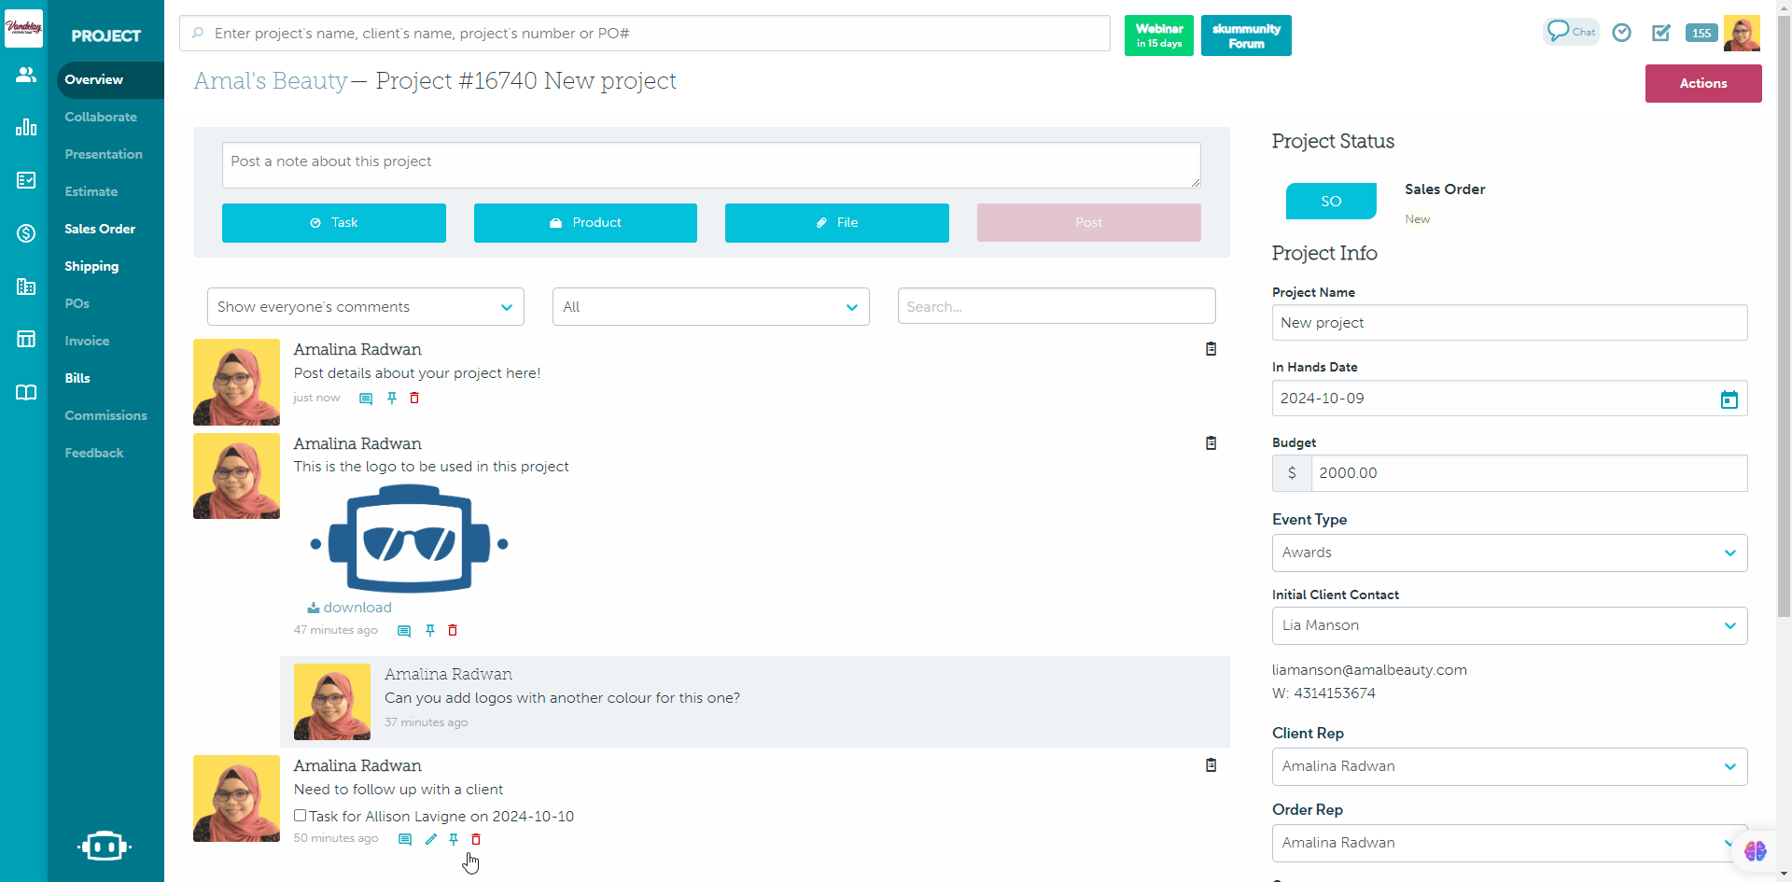Open the Client Rep dropdown
1792x882 pixels.
[1508, 766]
